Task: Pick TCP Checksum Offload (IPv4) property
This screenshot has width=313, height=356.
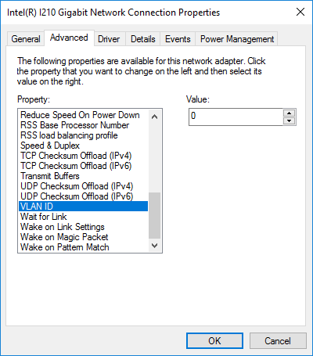Action: click(84, 156)
